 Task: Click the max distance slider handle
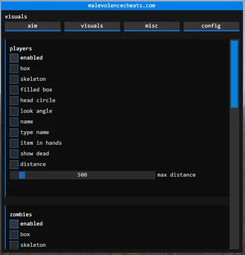click(22, 175)
